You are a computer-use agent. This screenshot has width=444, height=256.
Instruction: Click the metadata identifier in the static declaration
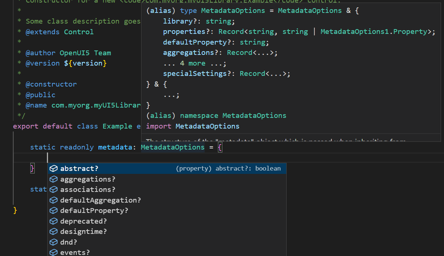tap(115, 147)
